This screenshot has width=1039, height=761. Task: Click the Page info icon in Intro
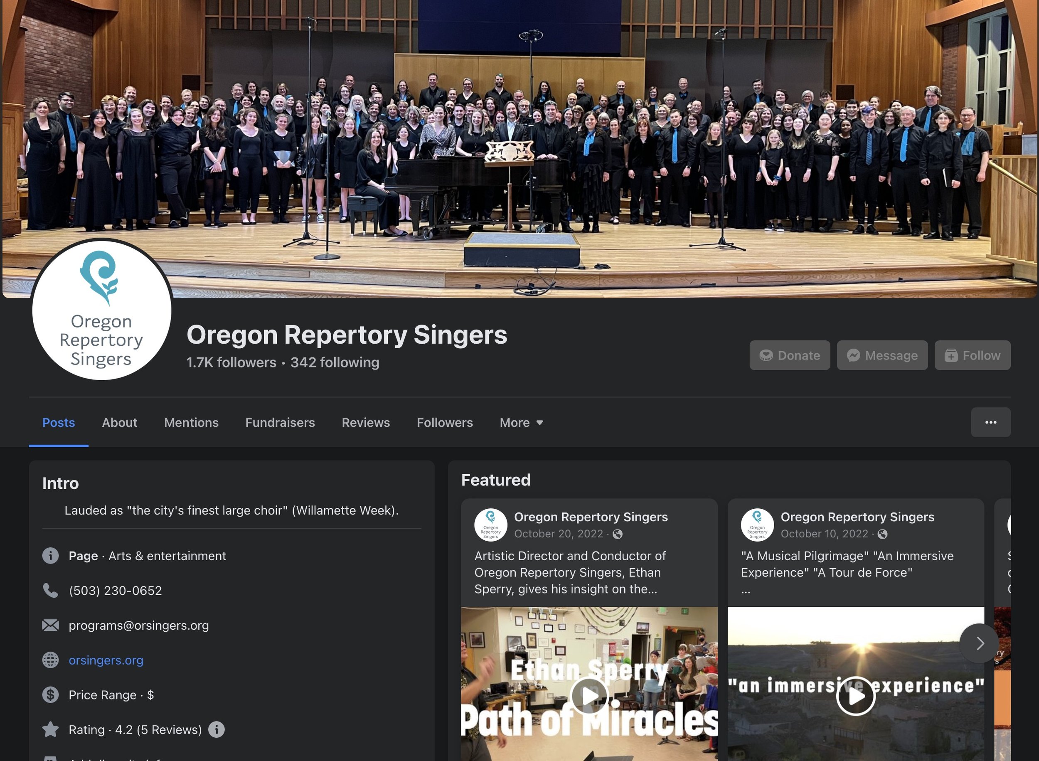(50, 556)
